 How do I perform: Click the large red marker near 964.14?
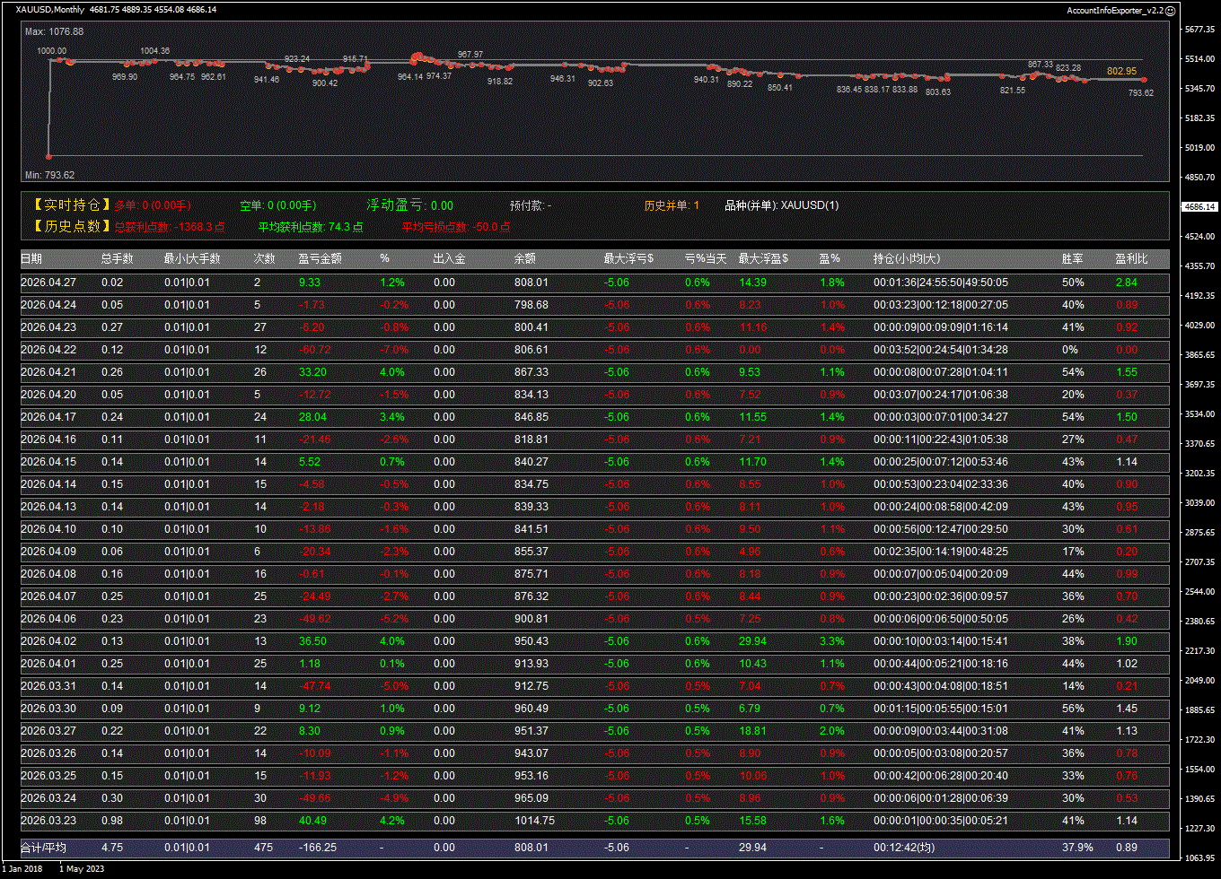pyautogui.click(x=416, y=57)
